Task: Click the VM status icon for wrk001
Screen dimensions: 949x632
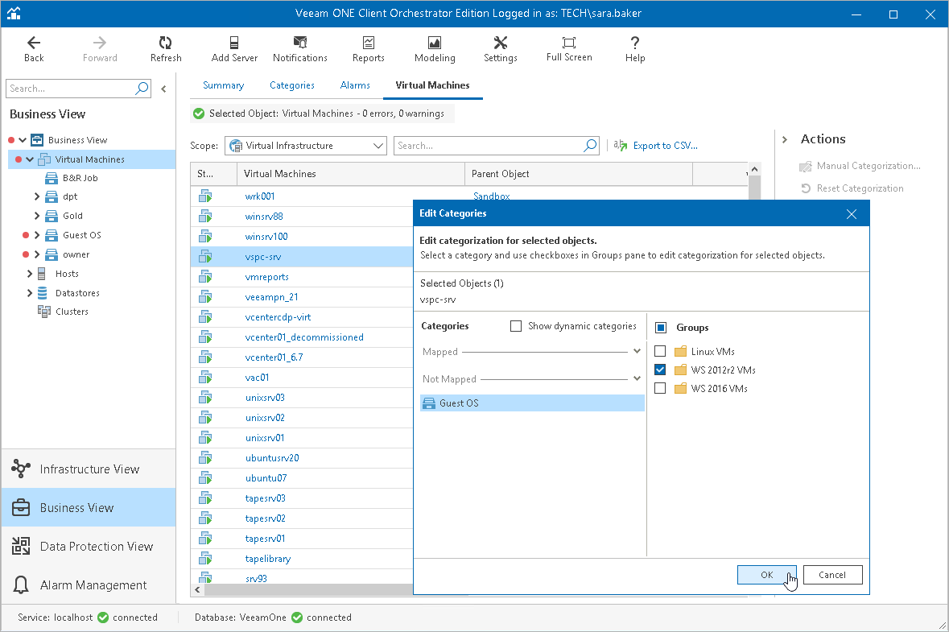Action: click(x=205, y=196)
